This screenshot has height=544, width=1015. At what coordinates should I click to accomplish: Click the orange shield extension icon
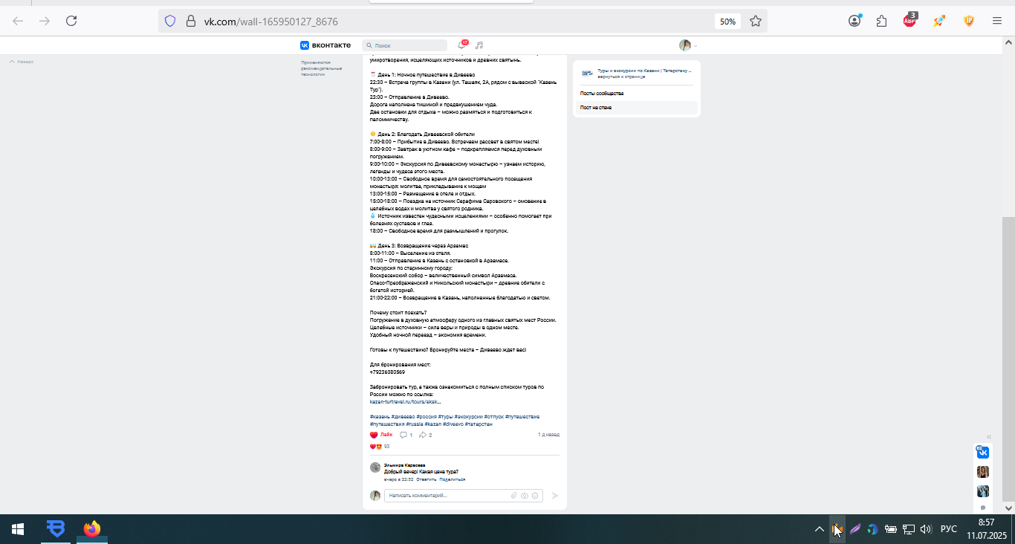[x=969, y=21]
